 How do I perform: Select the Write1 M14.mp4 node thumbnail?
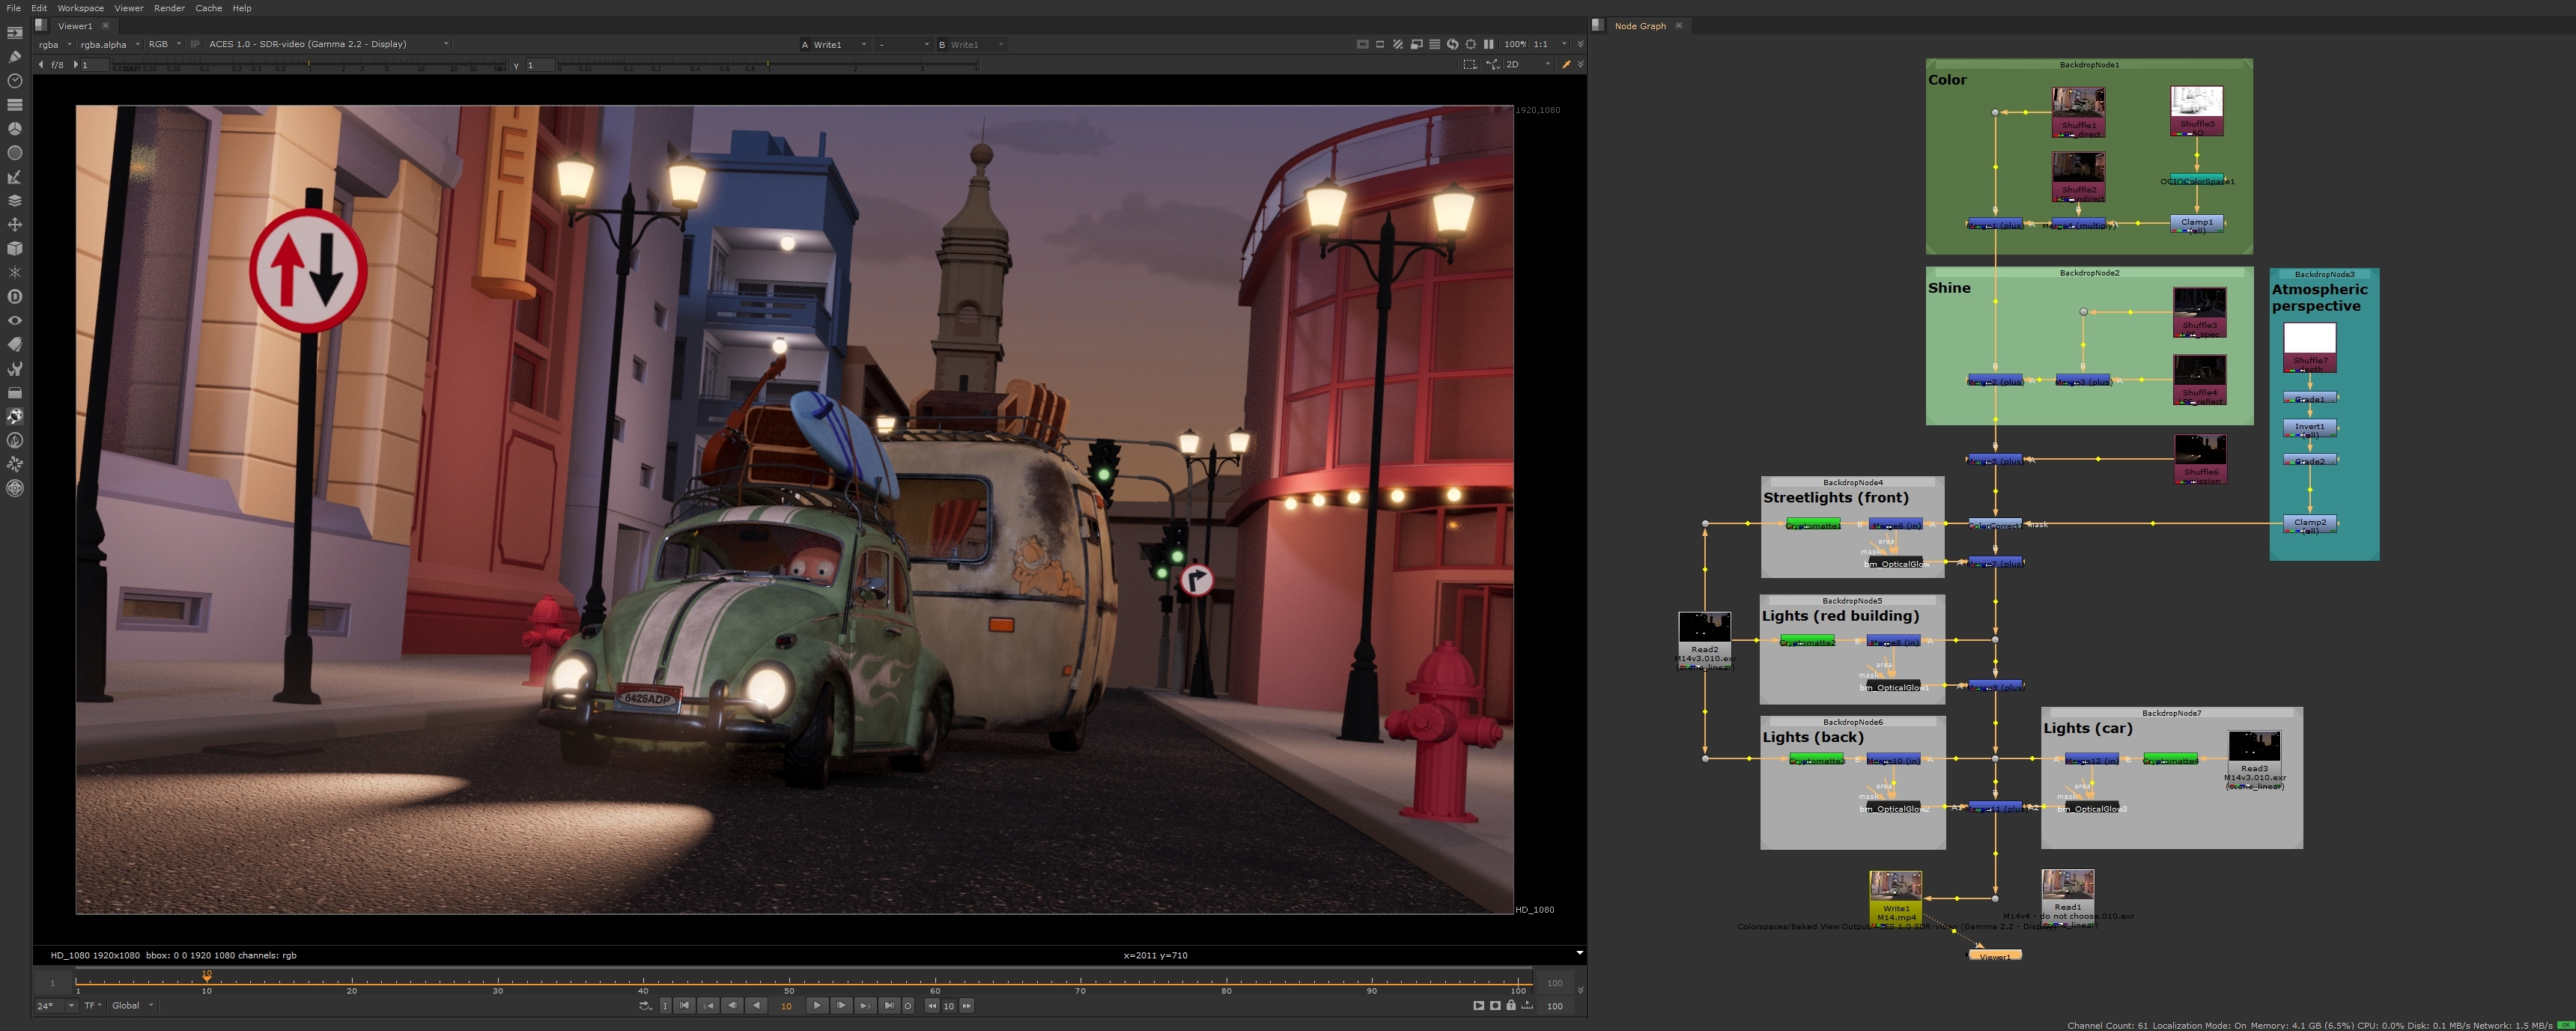(1895, 887)
